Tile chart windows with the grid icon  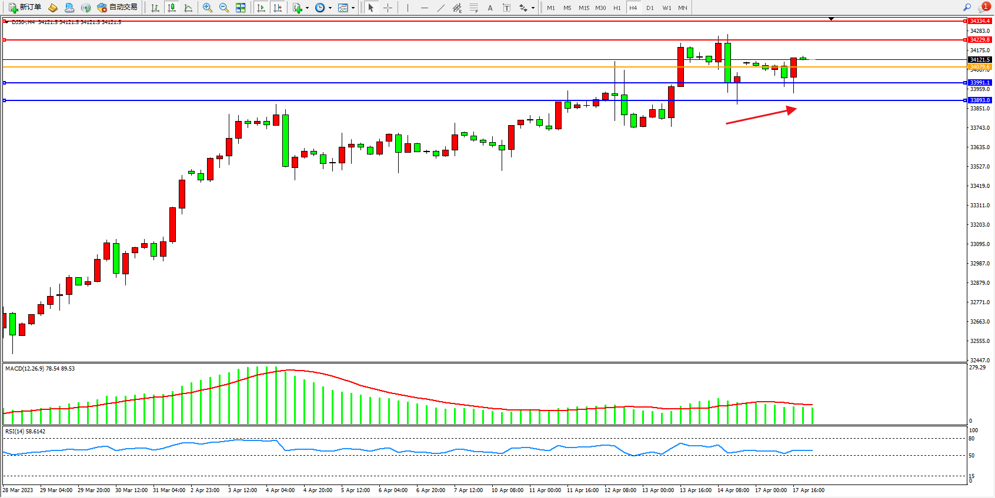click(241, 8)
